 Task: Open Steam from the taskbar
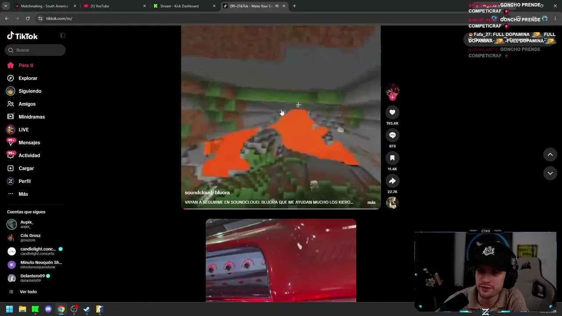coord(87,309)
